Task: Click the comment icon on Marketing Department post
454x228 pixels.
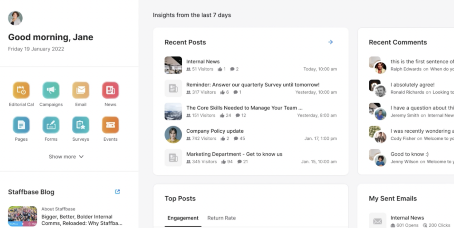Action: [x=239, y=162]
